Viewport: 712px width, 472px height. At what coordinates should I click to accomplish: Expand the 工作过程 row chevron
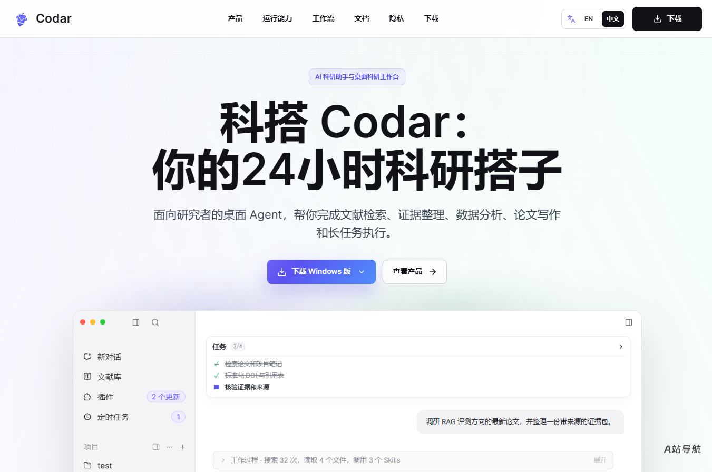223,460
